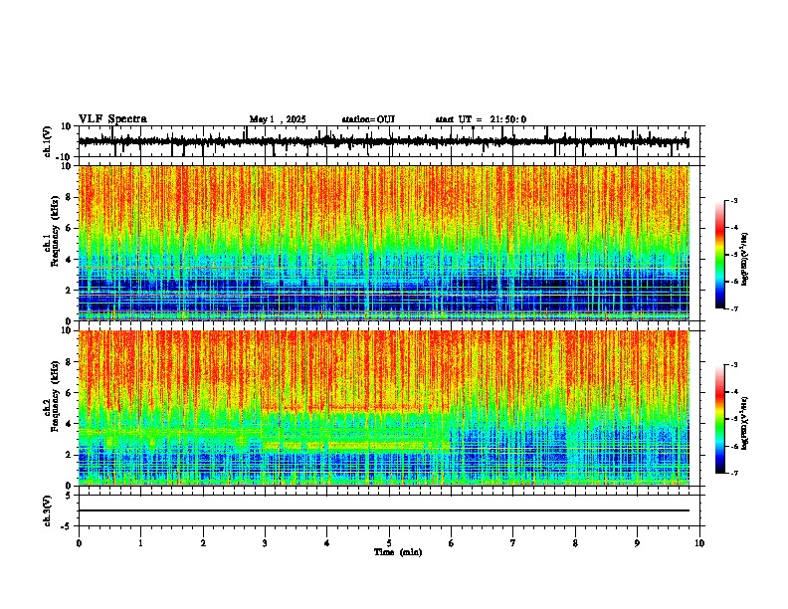Click the date text "May 1 , 2025"
The image size is (788, 609).
[x=278, y=119]
